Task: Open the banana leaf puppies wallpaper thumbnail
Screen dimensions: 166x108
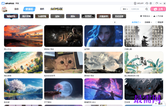Action: [144, 62]
